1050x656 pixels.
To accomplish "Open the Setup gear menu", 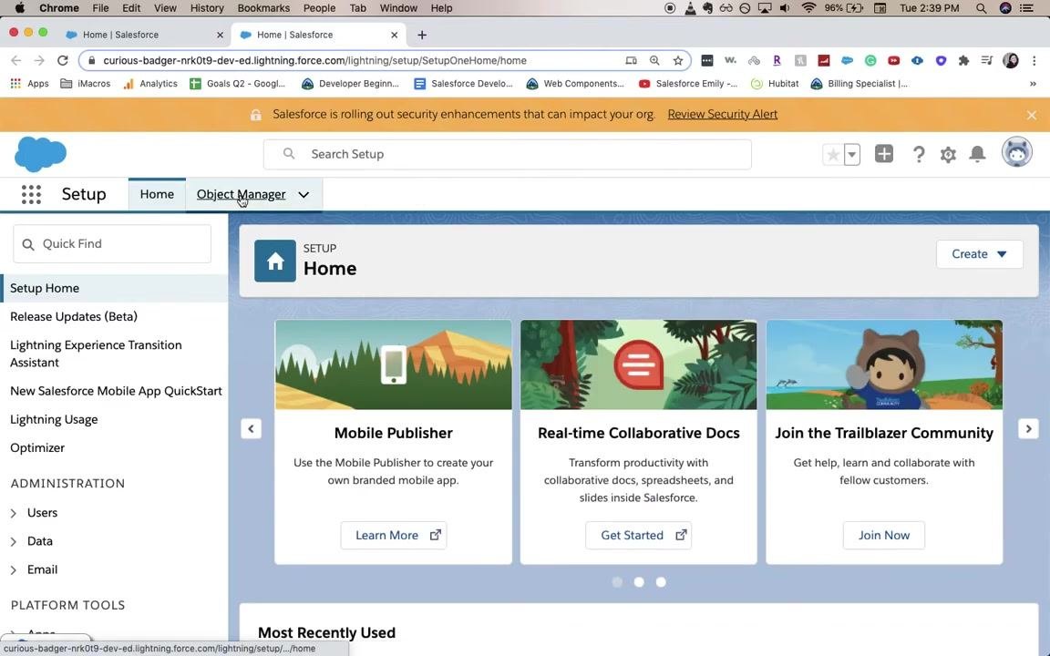I will 948,155.
